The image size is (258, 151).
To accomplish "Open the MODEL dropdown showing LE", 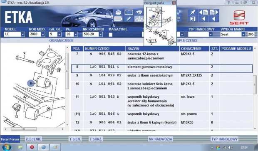I will (x=14, y=34).
